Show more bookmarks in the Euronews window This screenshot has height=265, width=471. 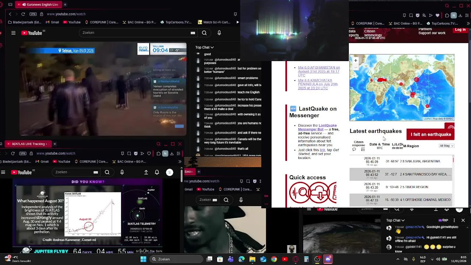coord(237,22)
